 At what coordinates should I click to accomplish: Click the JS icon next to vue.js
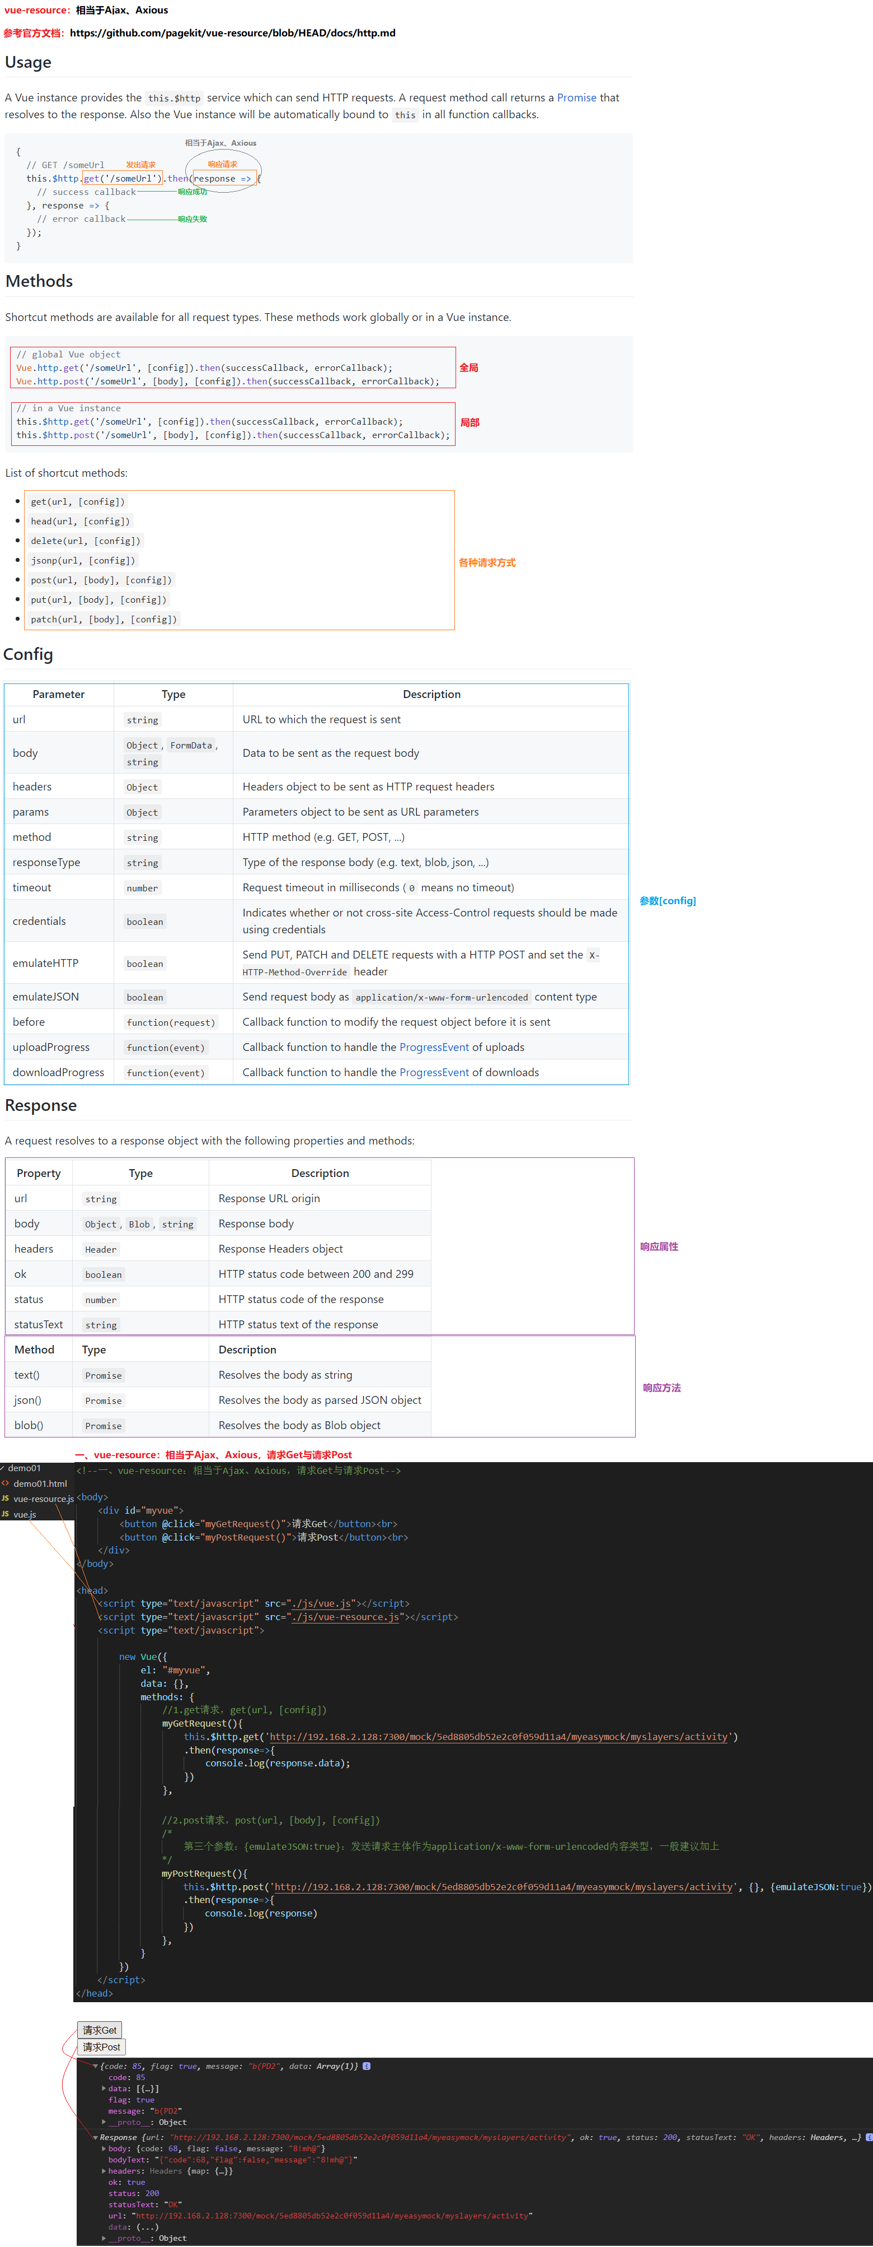coord(5,1514)
